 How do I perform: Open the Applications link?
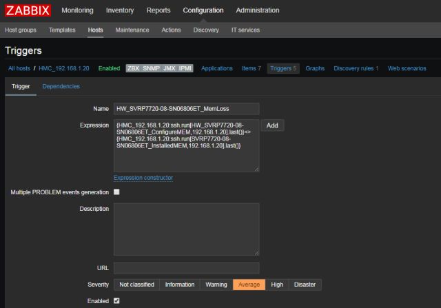pyautogui.click(x=217, y=68)
